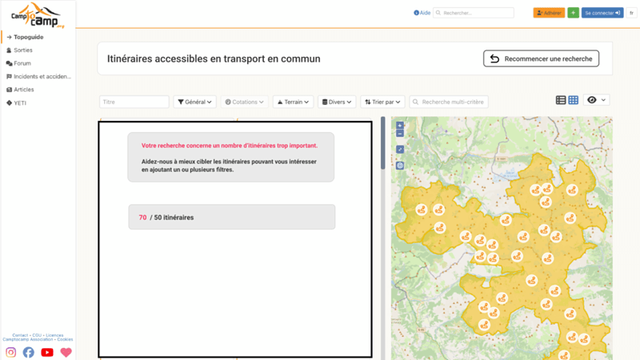640x360 pixels.
Task: Click Recommencer une recherche button
Action: [541, 59]
